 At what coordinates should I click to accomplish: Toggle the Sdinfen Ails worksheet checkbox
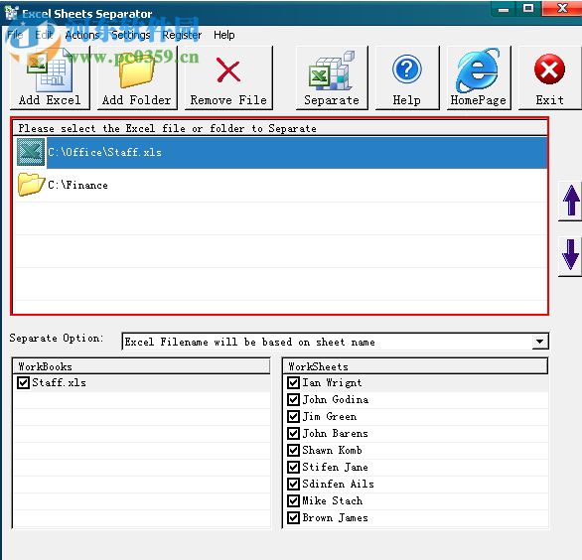pos(293,484)
